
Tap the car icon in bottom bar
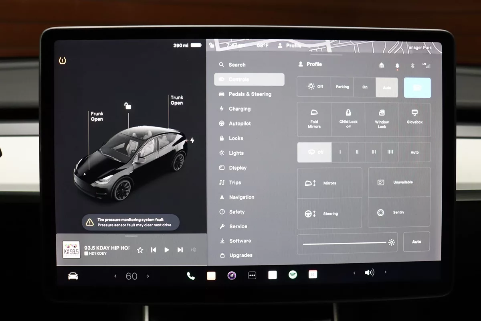tap(73, 276)
